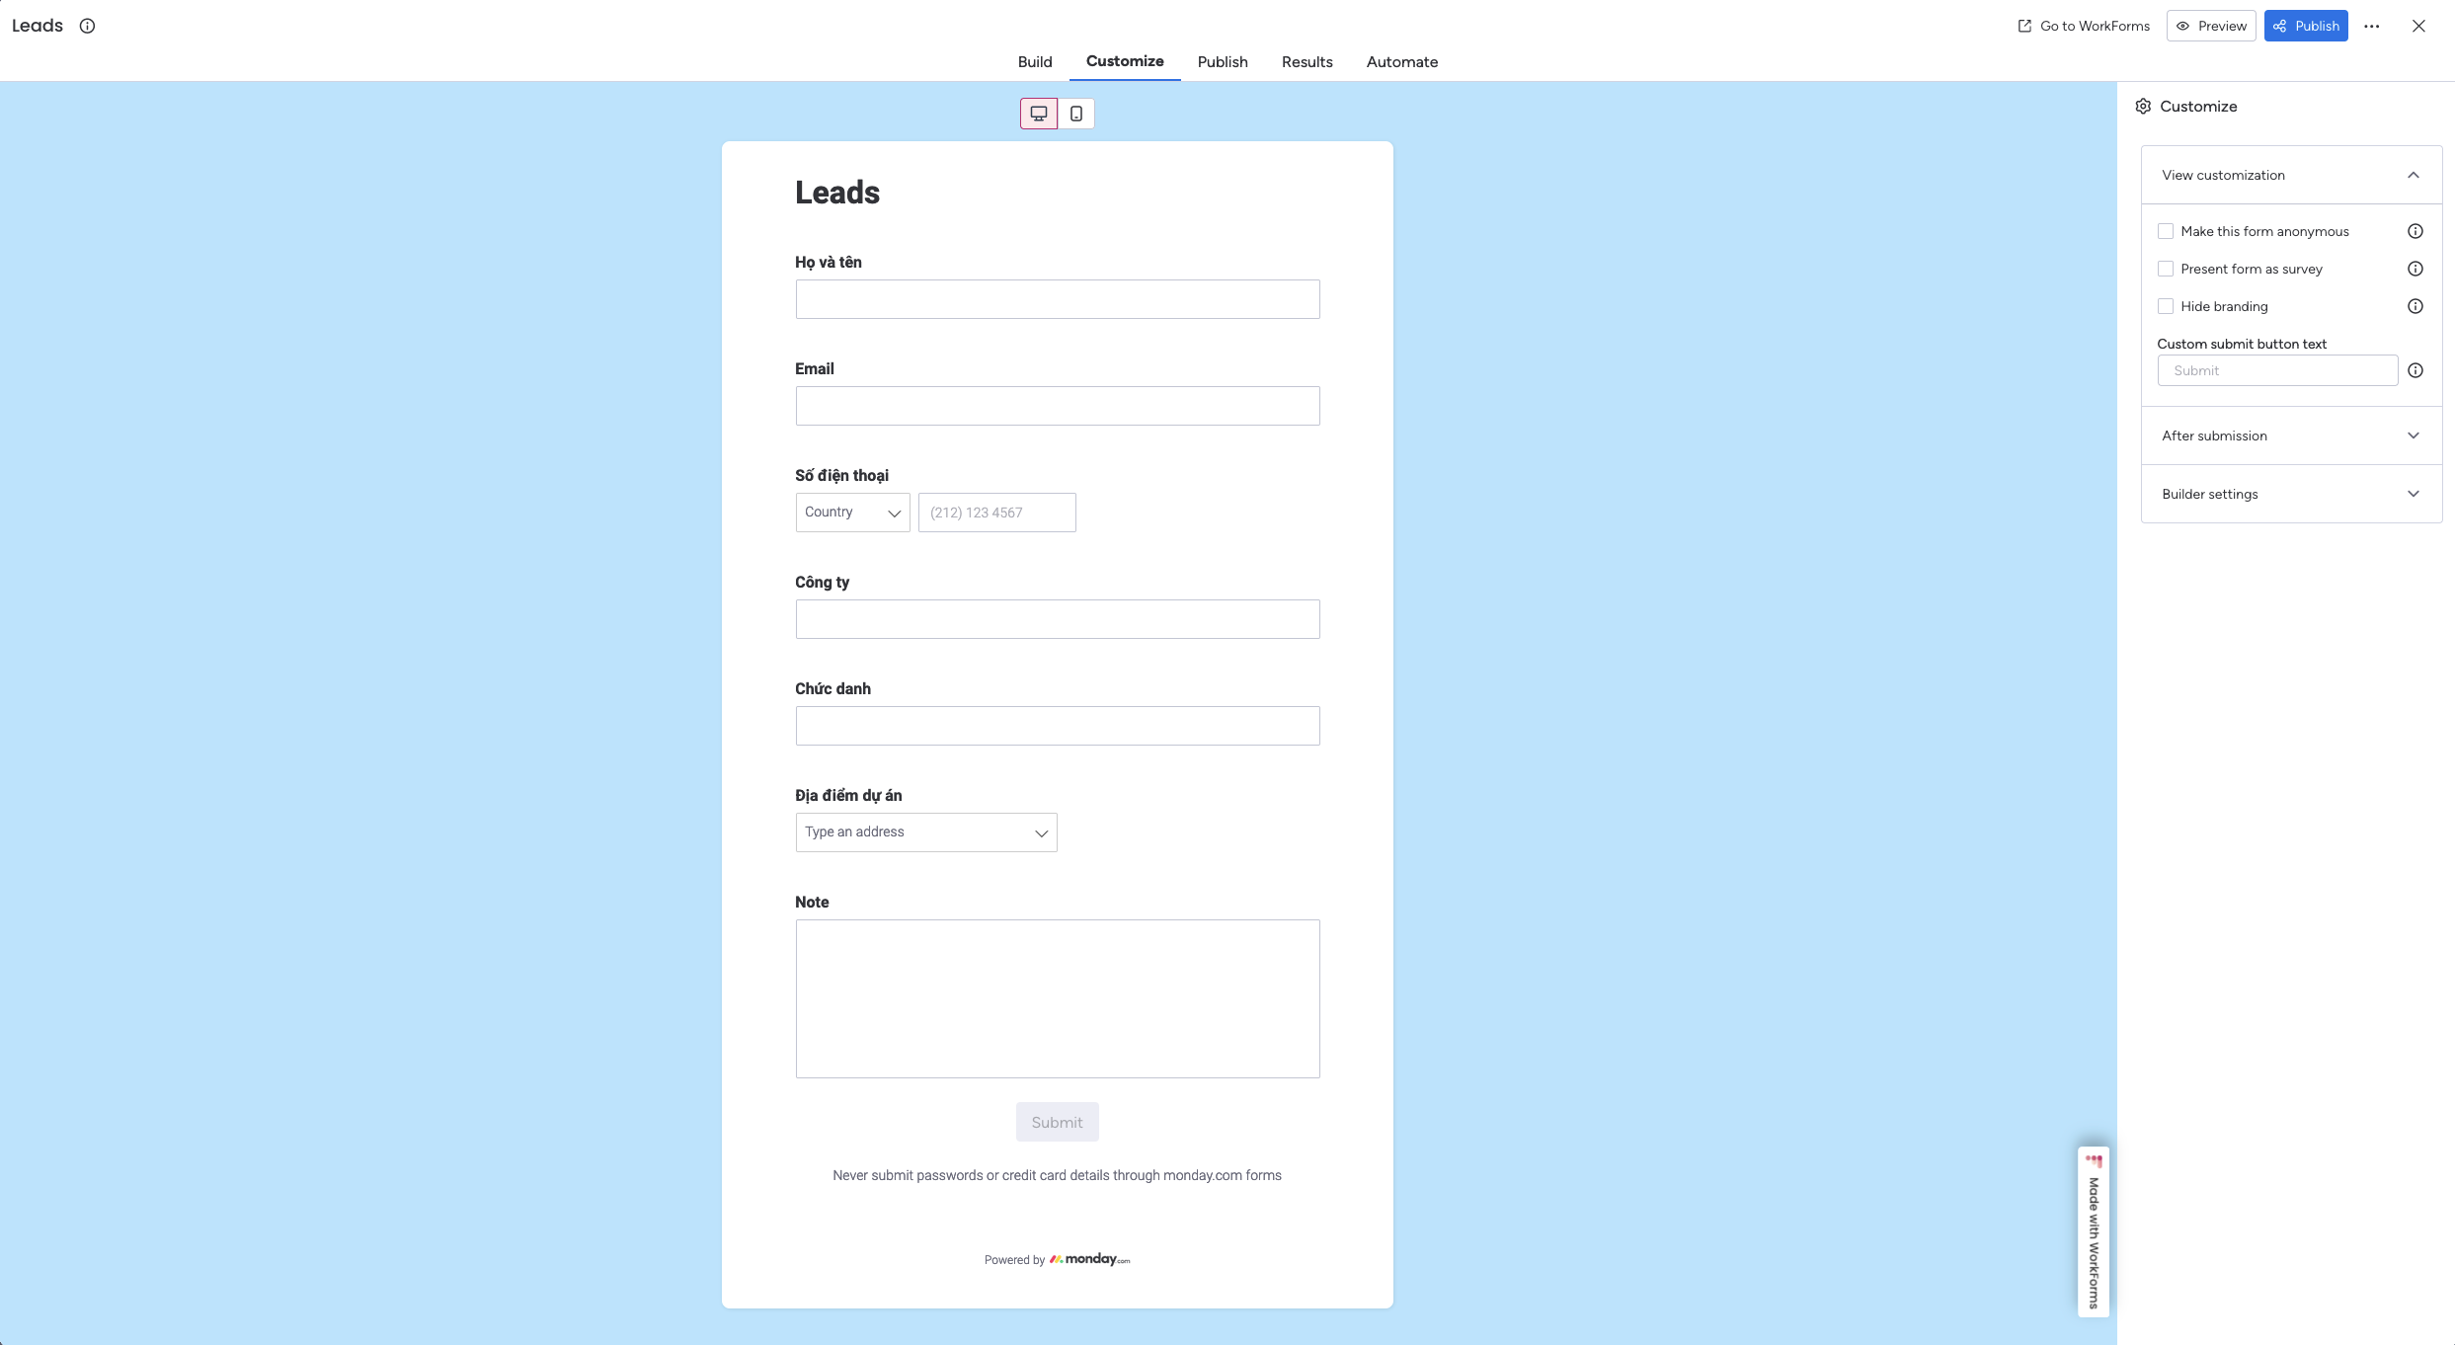
Task: Click the Made with WorkForms side badge
Action: (x=2093, y=1231)
